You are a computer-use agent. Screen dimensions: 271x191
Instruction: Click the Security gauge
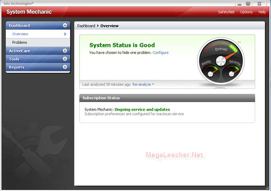[x=231, y=74]
